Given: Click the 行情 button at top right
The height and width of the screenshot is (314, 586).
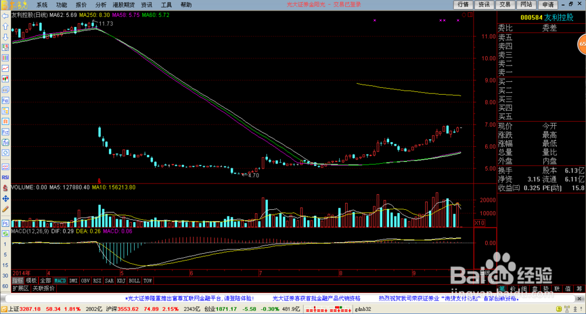Looking at the screenshot, I should [463, 5].
